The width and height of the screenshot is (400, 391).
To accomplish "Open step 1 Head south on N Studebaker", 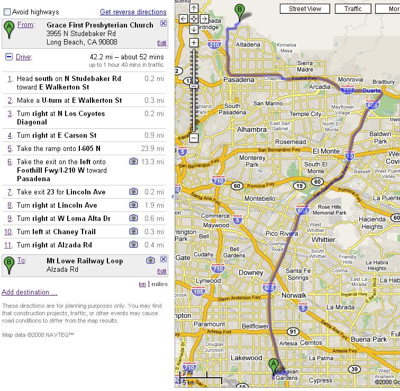I will pyautogui.click(x=84, y=83).
